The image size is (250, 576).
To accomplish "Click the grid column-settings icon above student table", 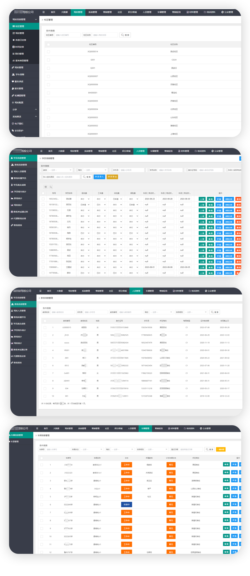I will [46, 187].
